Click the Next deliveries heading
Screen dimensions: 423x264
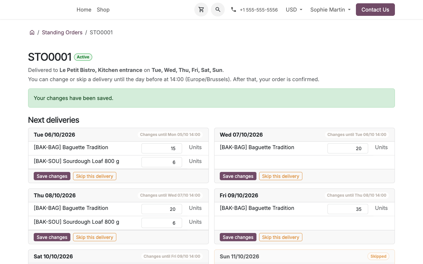tap(54, 120)
